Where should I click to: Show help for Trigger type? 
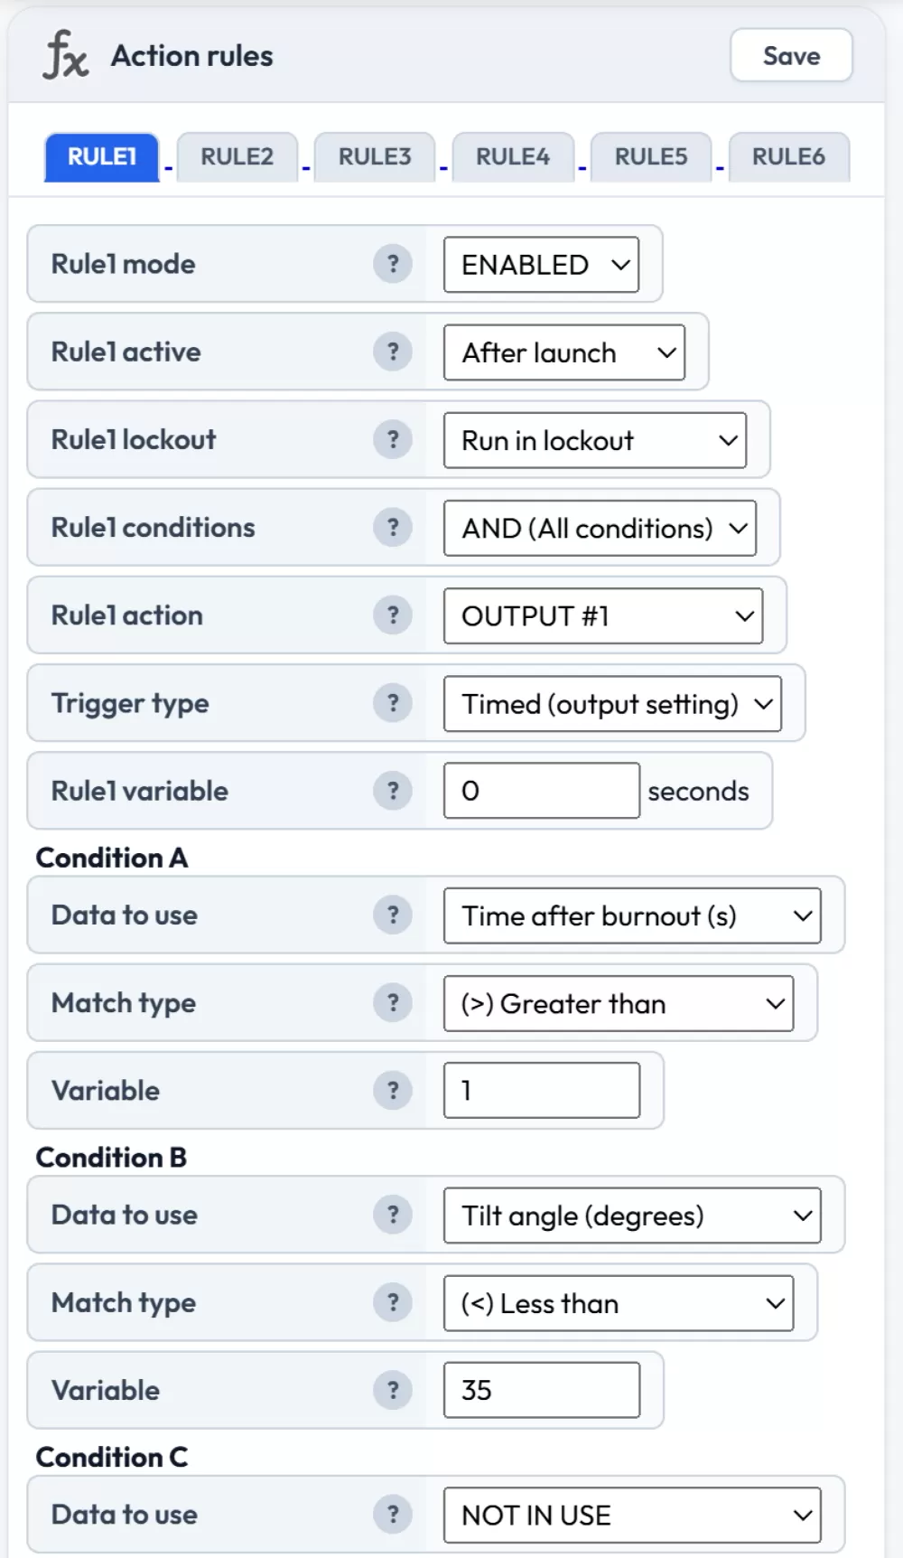[393, 702]
